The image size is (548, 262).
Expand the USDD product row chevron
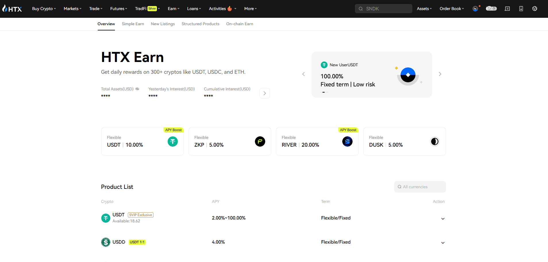[x=443, y=243]
